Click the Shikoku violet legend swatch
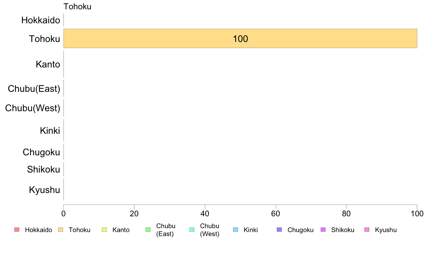Viewport: 427px width, 264px height. click(323, 230)
